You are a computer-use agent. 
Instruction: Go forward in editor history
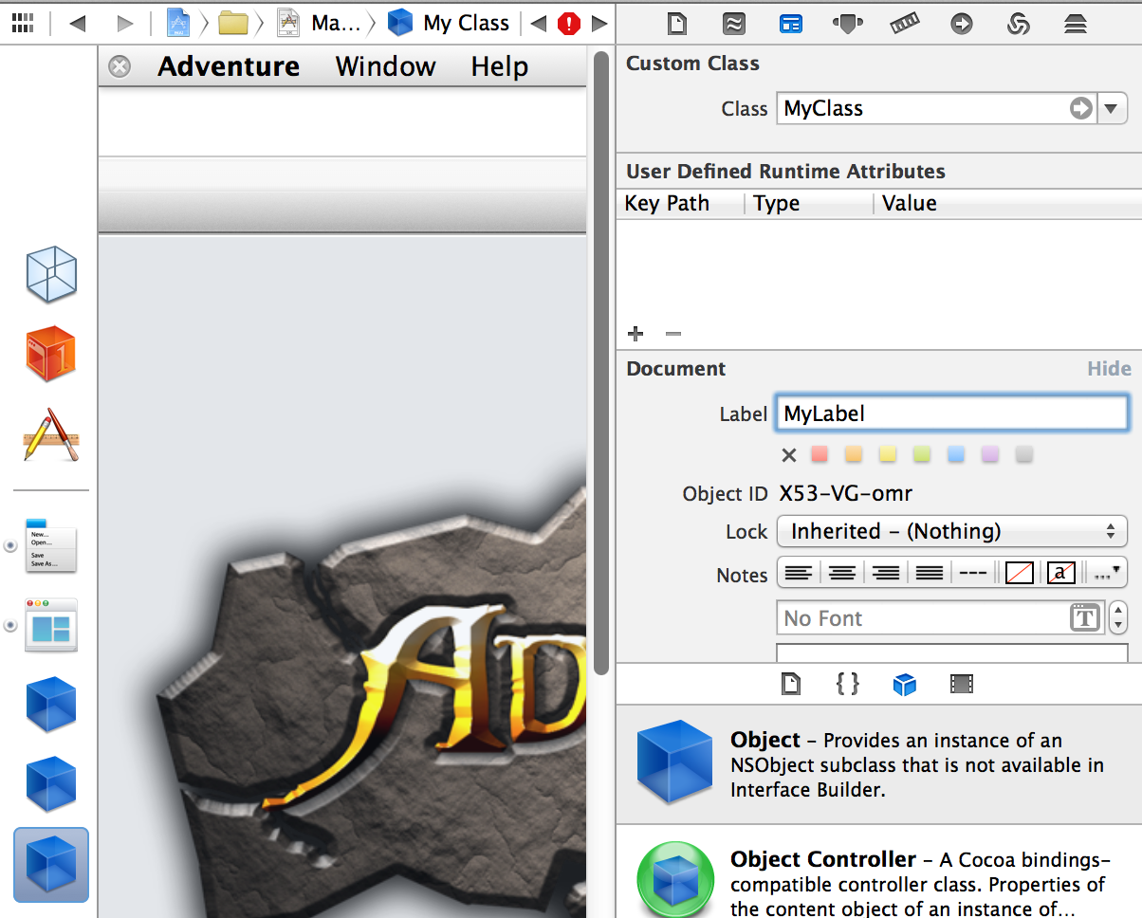coord(124,24)
